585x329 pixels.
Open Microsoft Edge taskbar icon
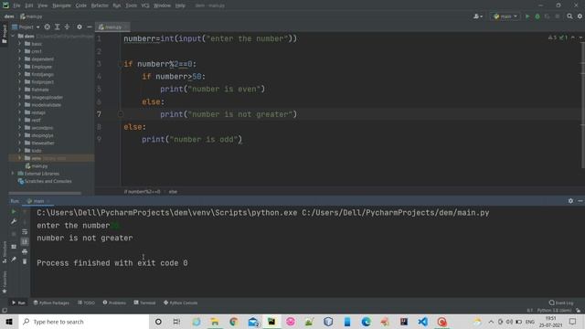366,322
